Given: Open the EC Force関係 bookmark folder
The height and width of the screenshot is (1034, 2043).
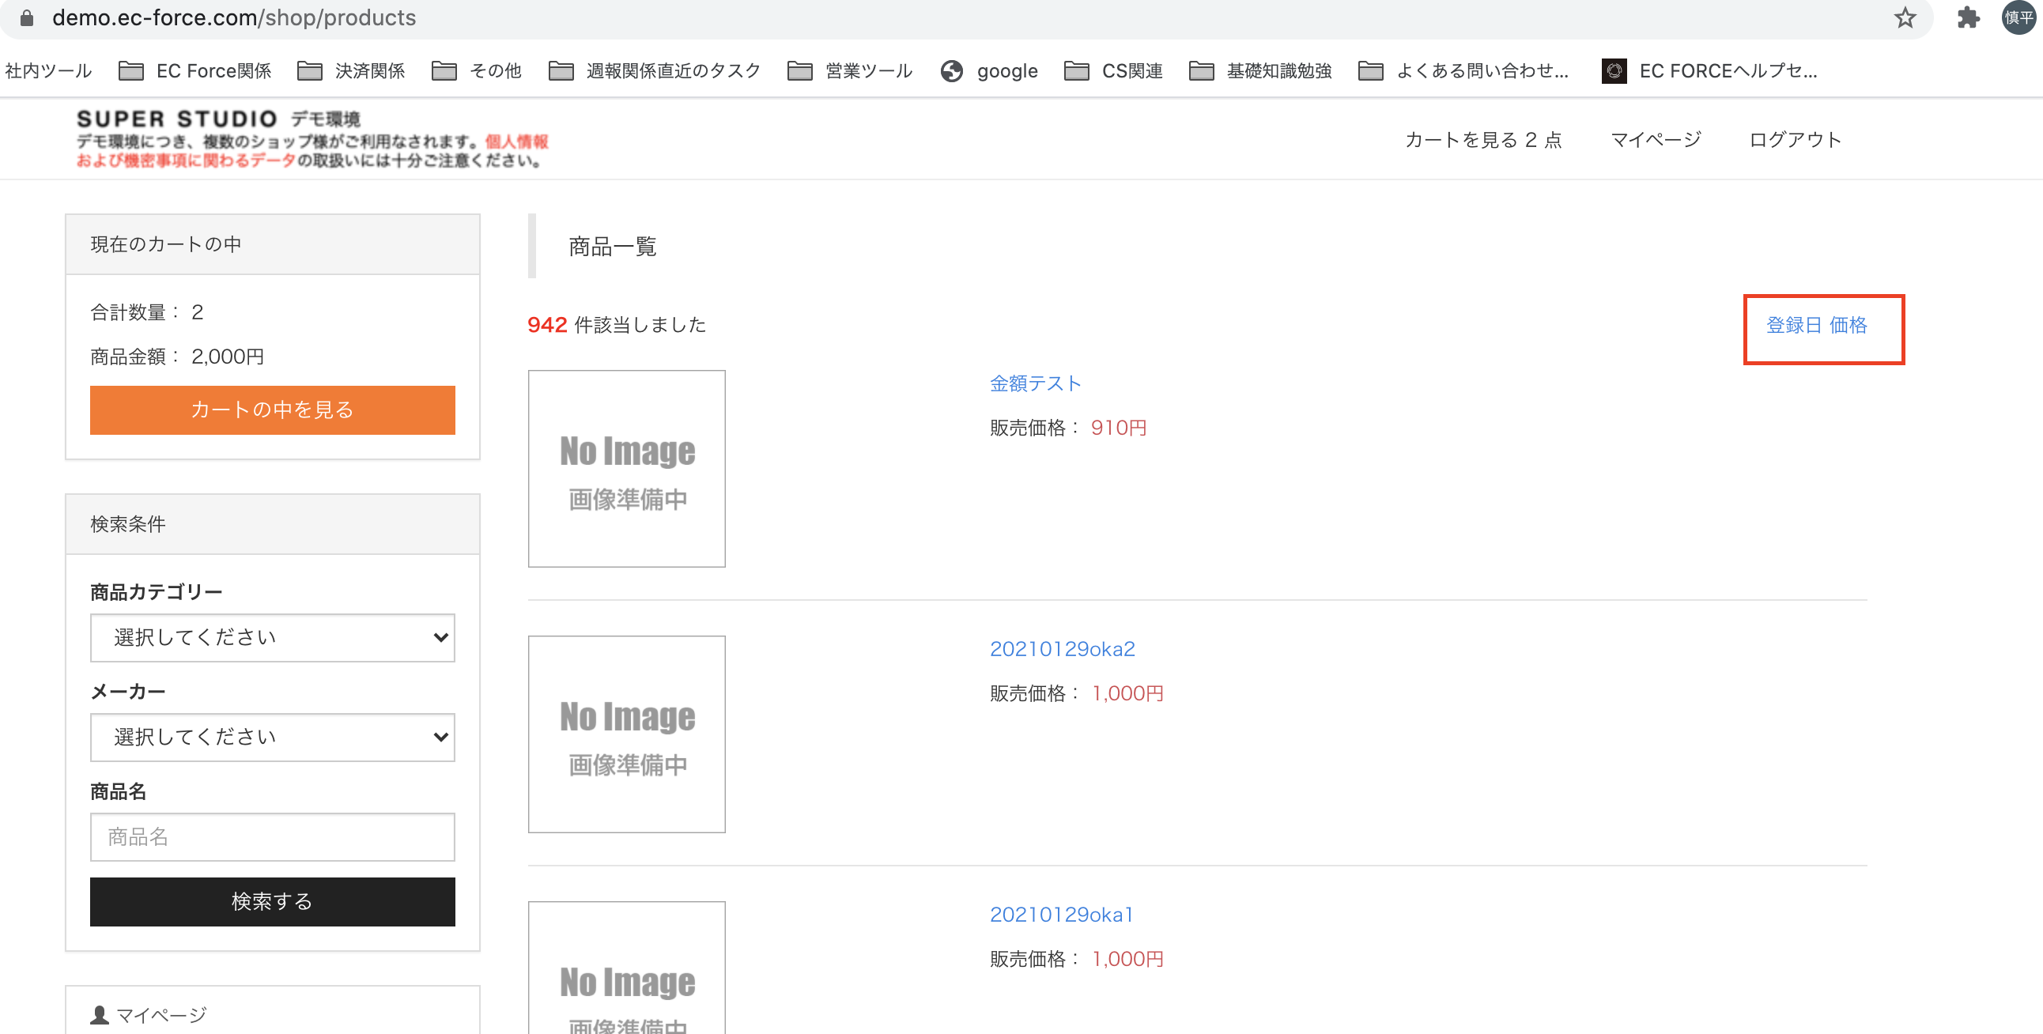Looking at the screenshot, I should 195,71.
